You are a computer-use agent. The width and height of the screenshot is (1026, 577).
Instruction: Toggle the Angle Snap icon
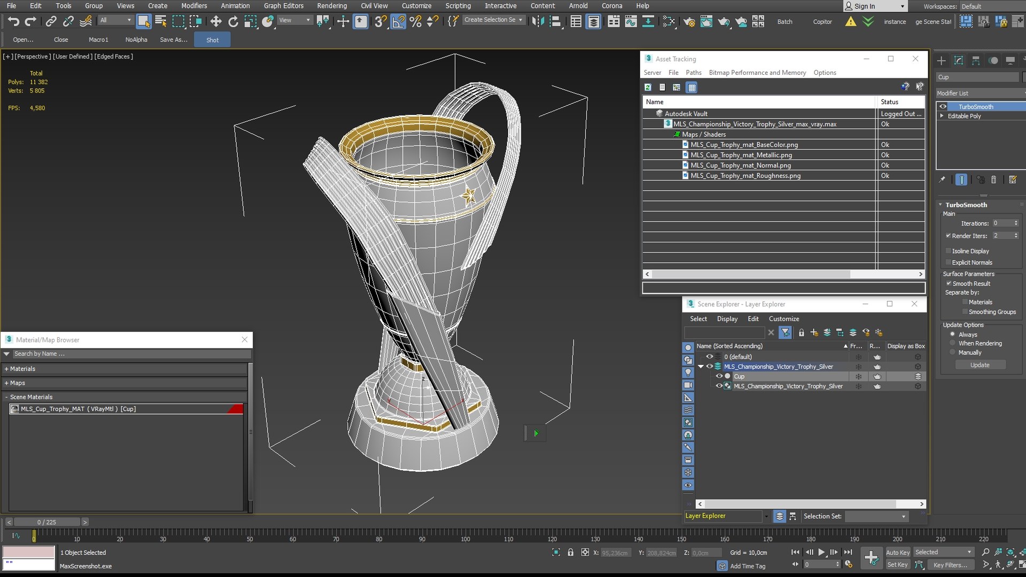[x=398, y=21]
